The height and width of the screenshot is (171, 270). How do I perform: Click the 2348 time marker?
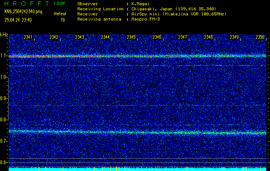[x=208, y=37]
